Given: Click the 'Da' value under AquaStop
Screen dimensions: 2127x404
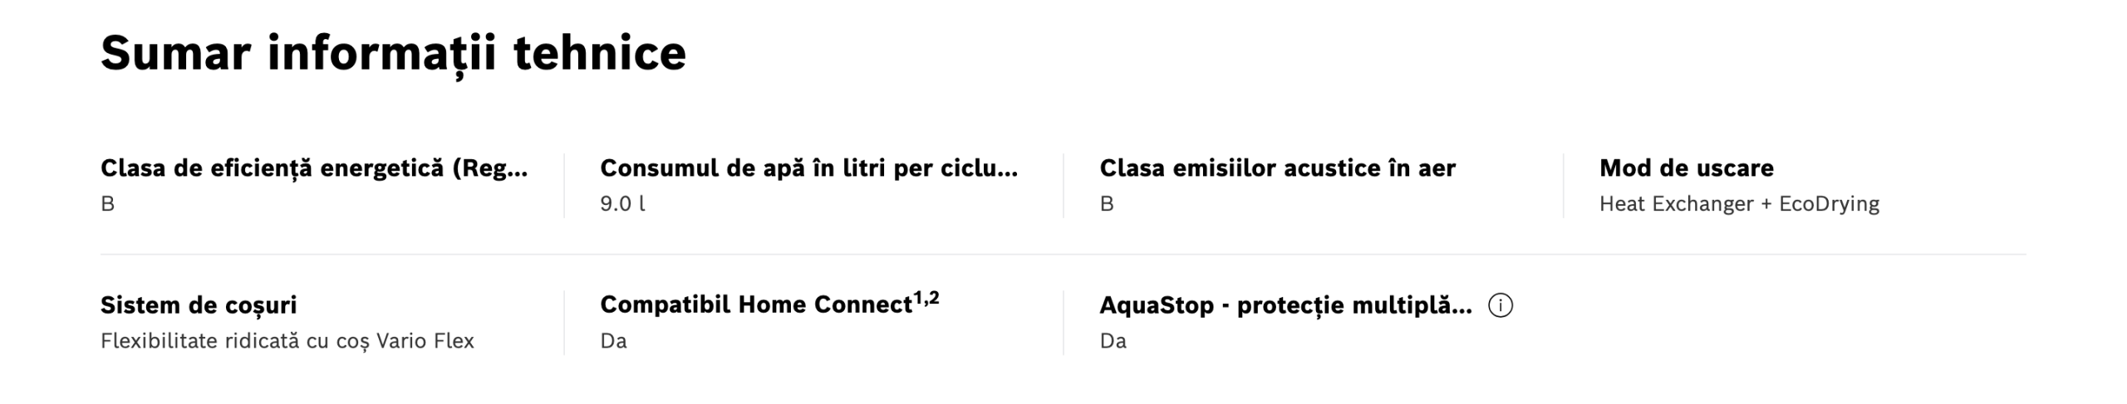Looking at the screenshot, I should [x=1113, y=341].
